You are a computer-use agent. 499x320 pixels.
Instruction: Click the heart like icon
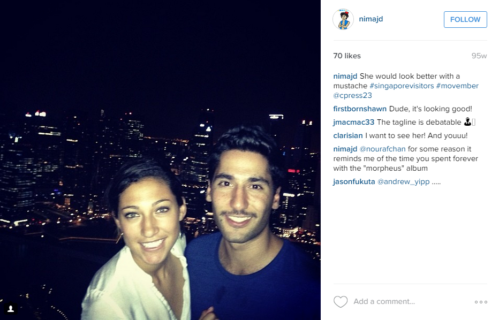340,302
